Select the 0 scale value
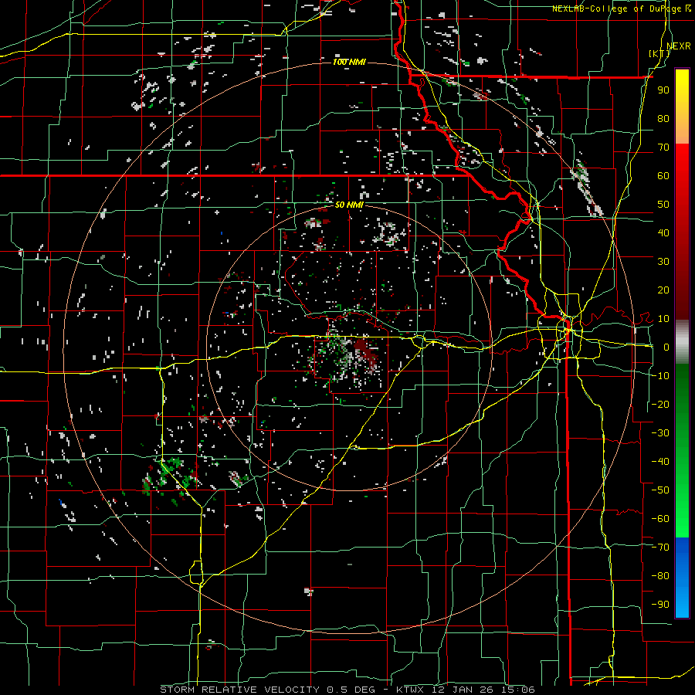695x695 pixels. 666,347
